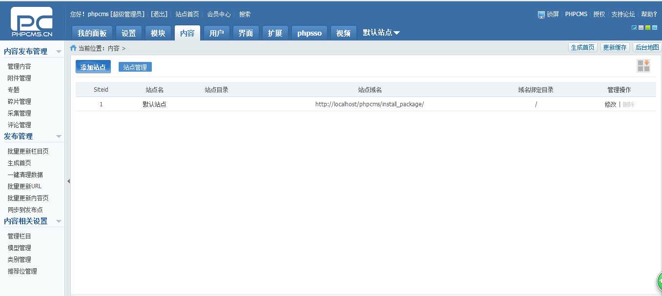
Task: Click the grid panel icon with orange arrow
Action: pos(643,66)
